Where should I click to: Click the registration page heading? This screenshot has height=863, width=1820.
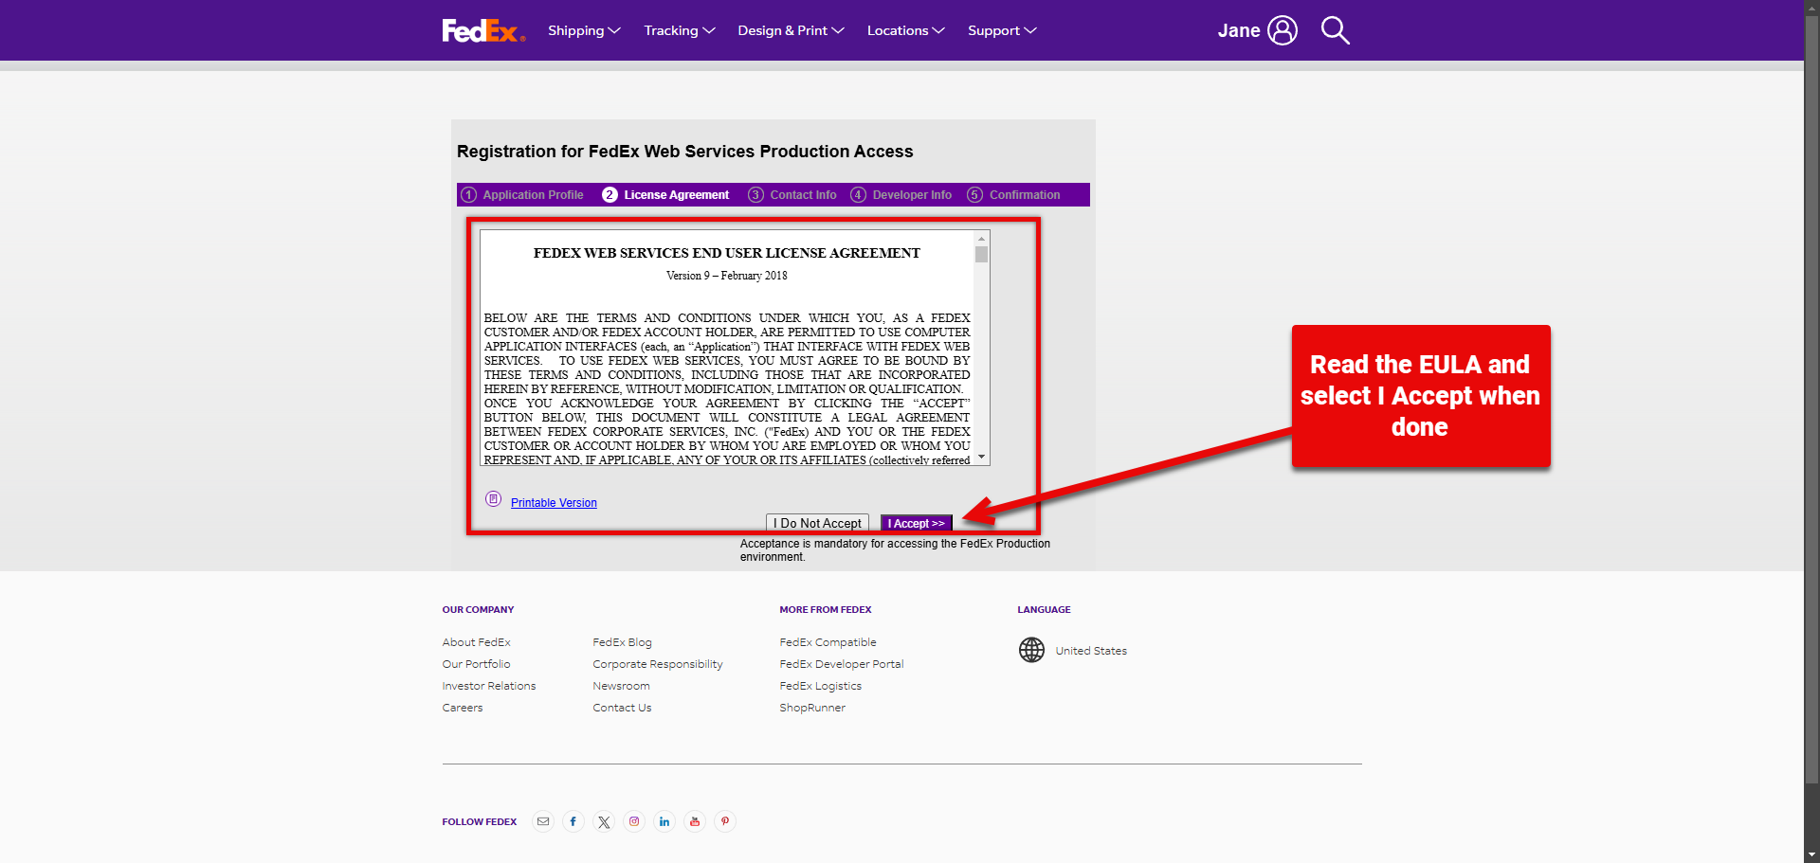[x=684, y=152]
